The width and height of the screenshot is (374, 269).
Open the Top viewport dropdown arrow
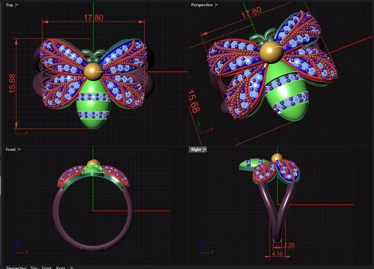17,5
